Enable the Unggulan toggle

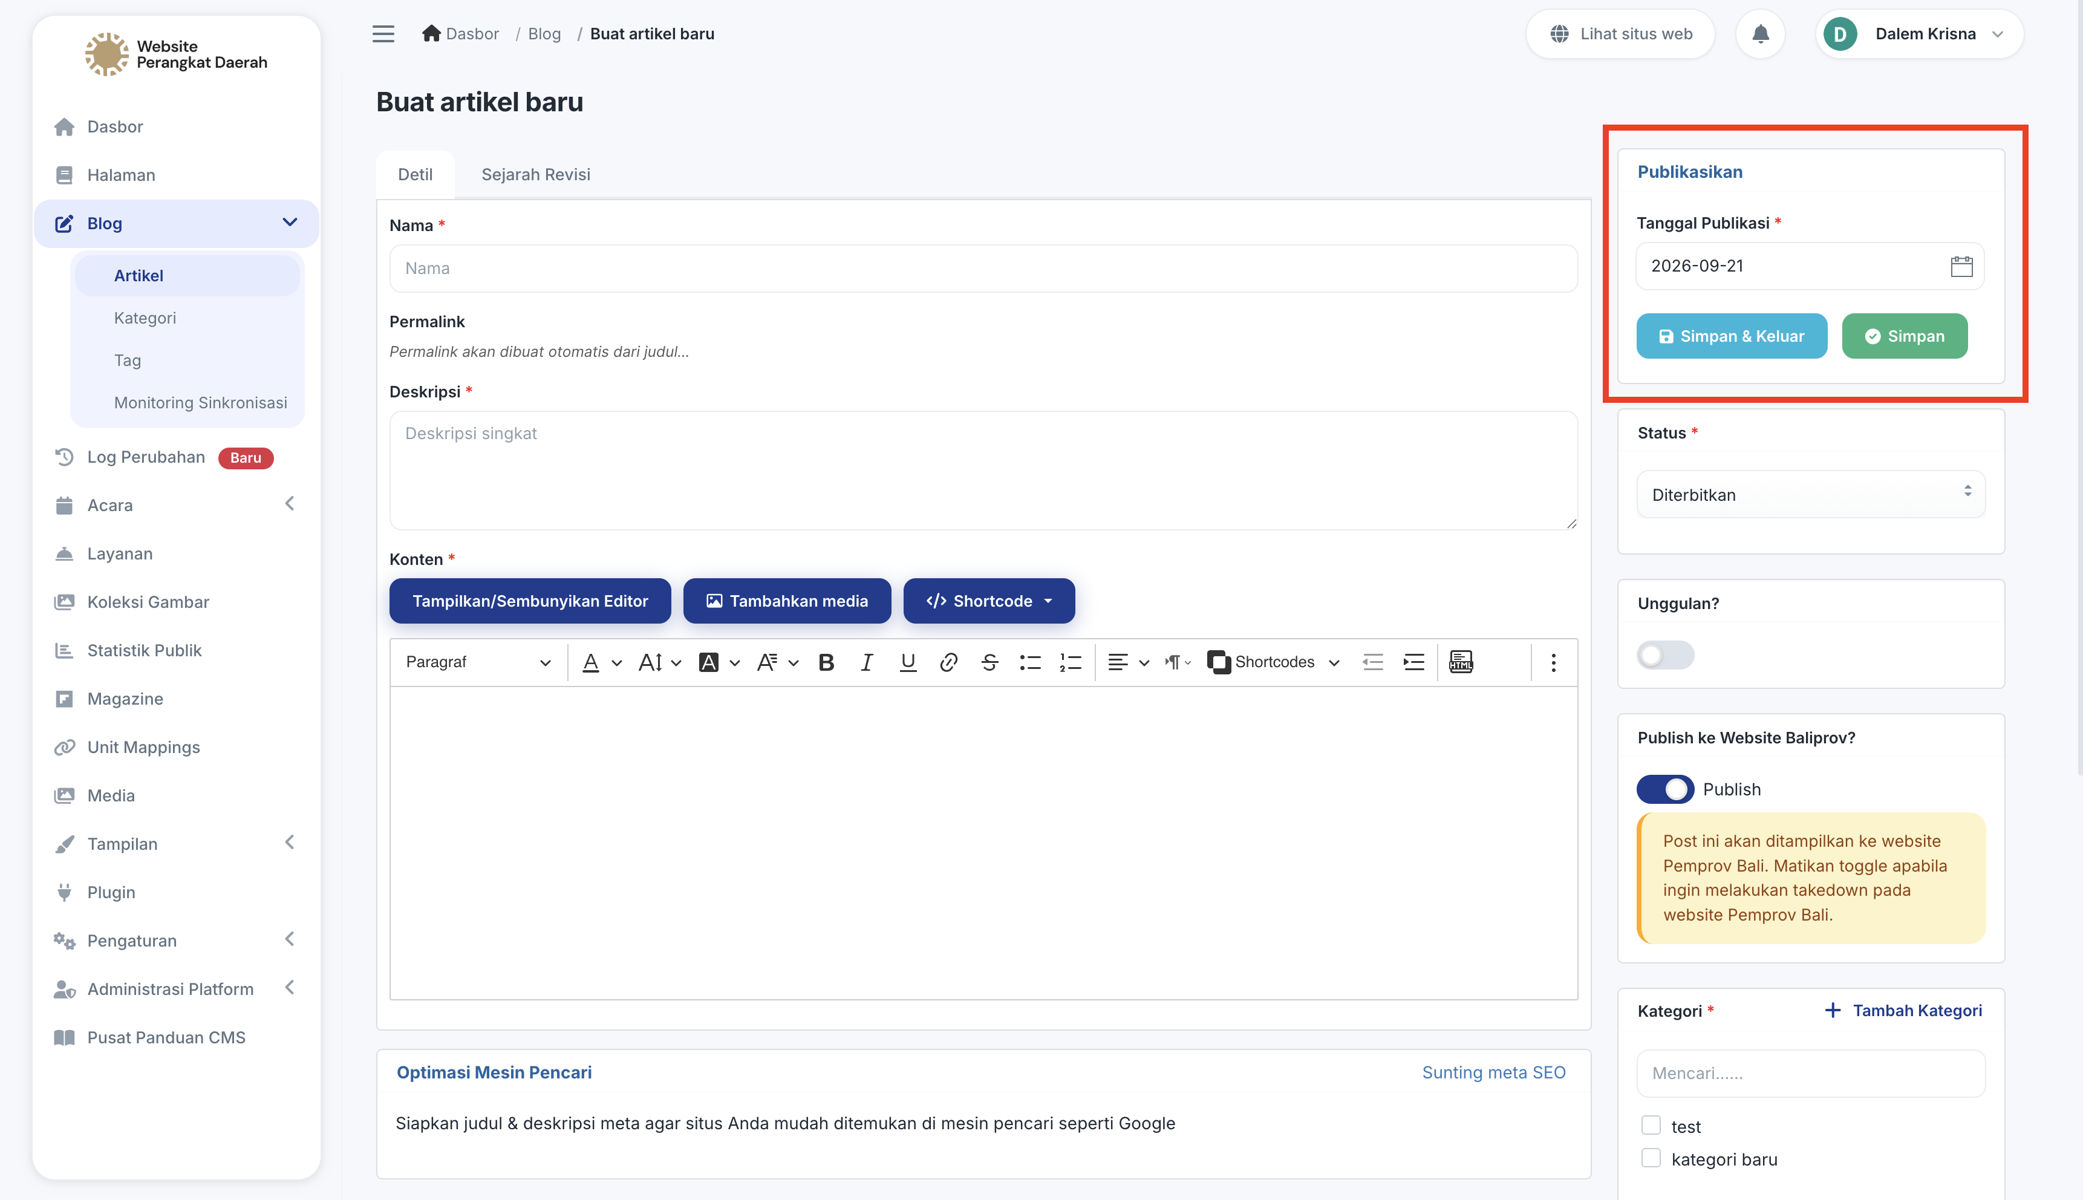click(x=1664, y=655)
